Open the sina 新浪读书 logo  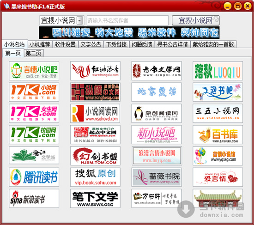click(34, 198)
